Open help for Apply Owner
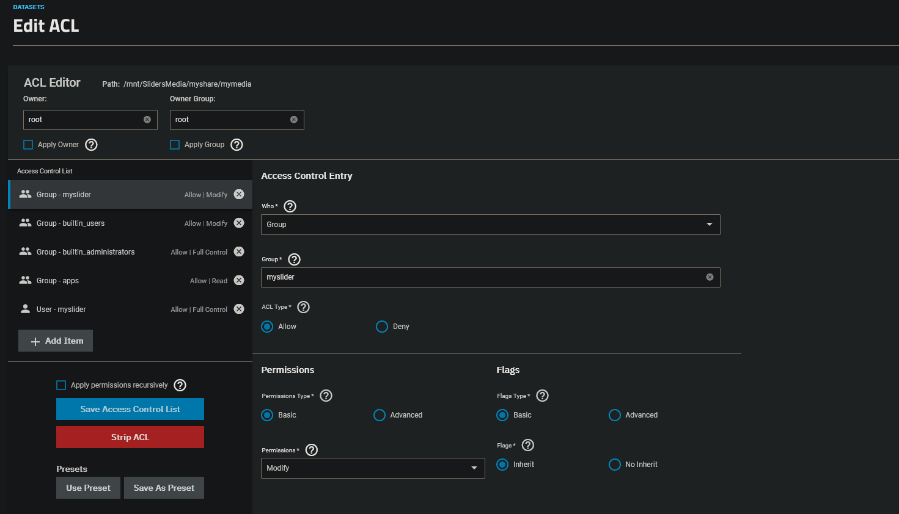Screen dimensions: 899x514 pos(91,145)
